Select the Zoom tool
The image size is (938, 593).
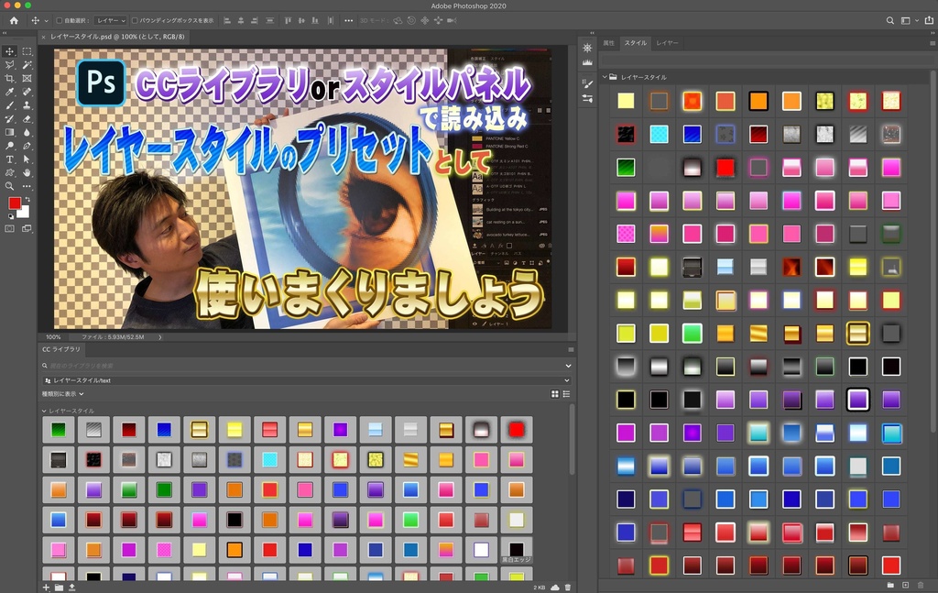10,186
